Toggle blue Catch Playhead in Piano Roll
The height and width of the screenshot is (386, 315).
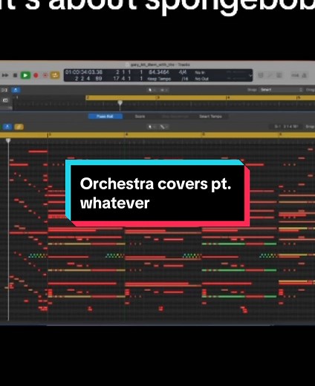click(7, 127)
